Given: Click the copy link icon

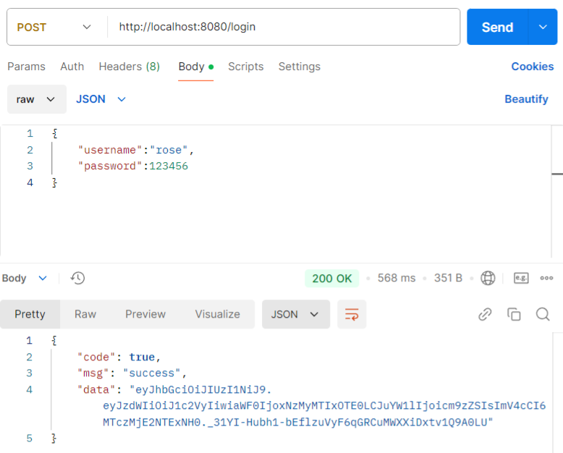Looking at the screenshot, I should pyautogui.click(x=485, y=315).
